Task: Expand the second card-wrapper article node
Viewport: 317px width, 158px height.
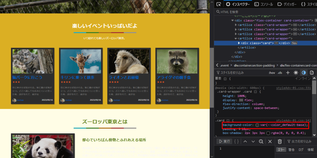Action: click(x=236, y=29)
